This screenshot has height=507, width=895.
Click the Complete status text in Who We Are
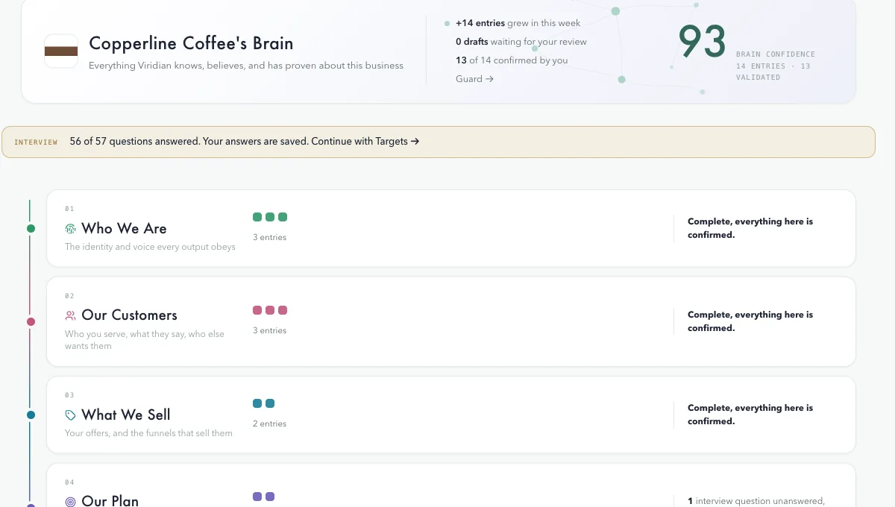click(x=750, y=228)
